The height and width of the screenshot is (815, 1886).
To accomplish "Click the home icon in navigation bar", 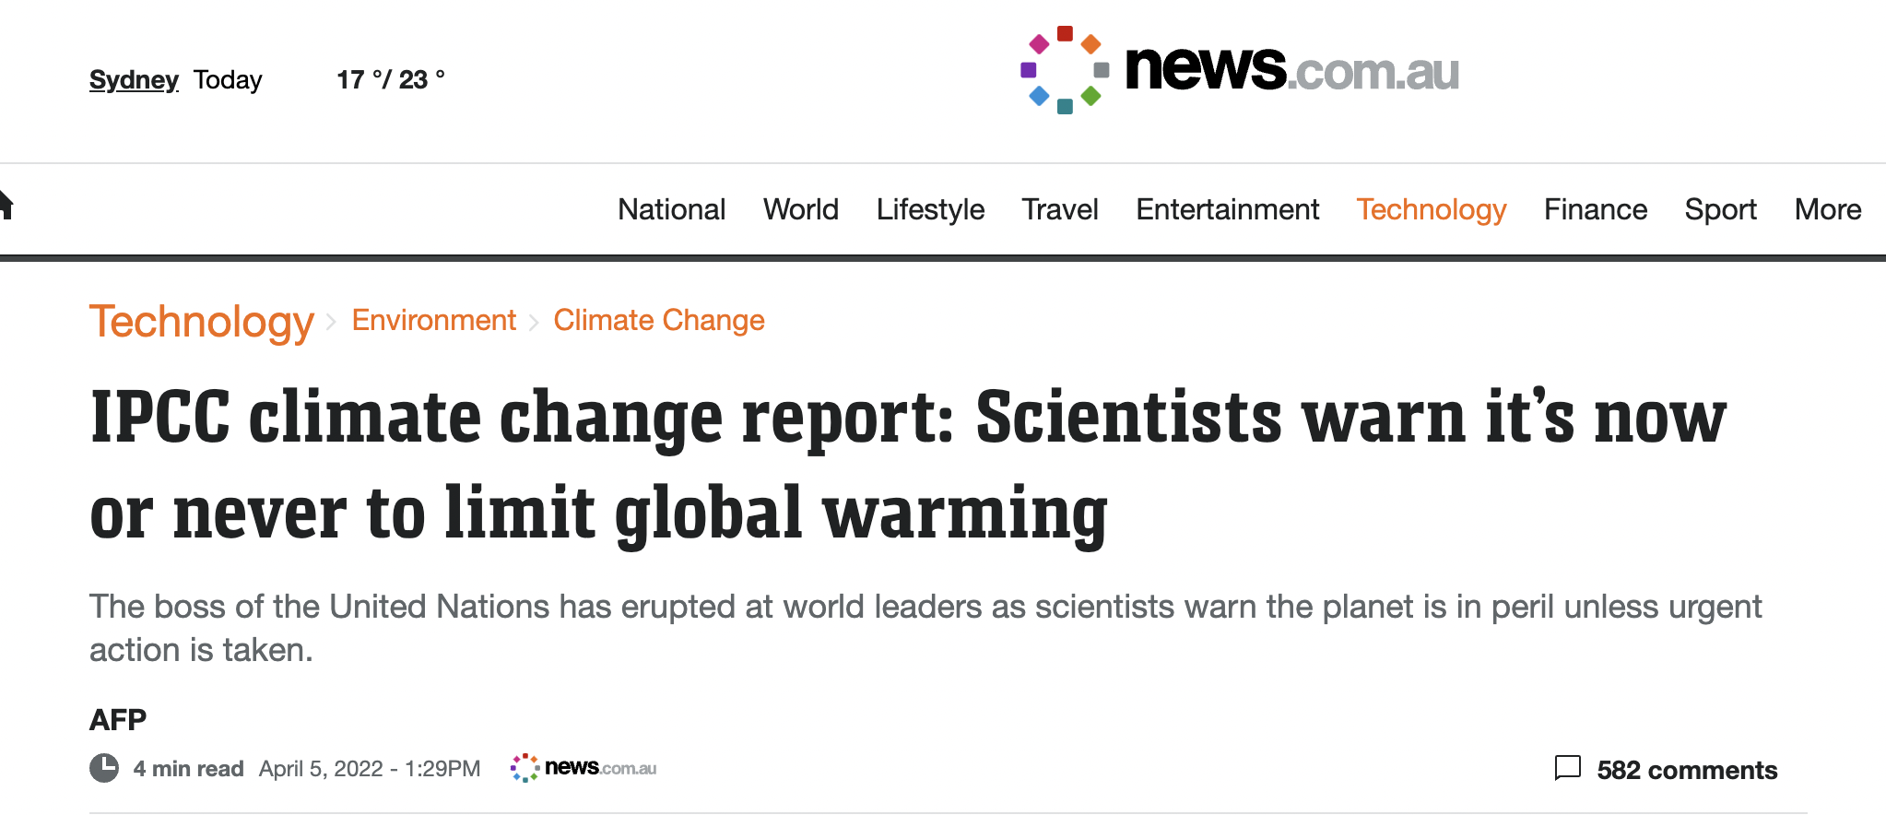I will point(6,205).
